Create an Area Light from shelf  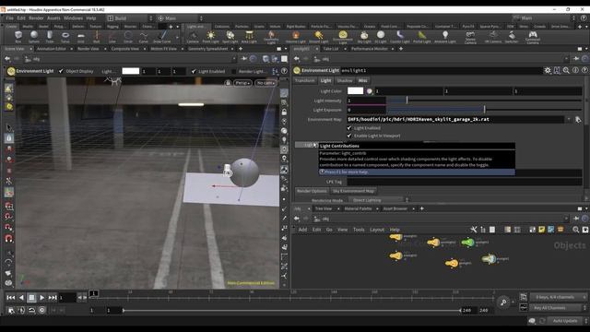(249, 37)
